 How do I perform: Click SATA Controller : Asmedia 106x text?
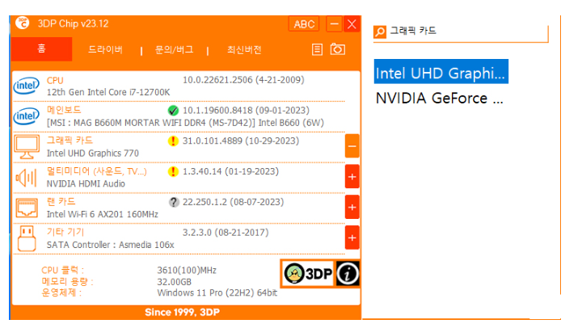(110, 245)
